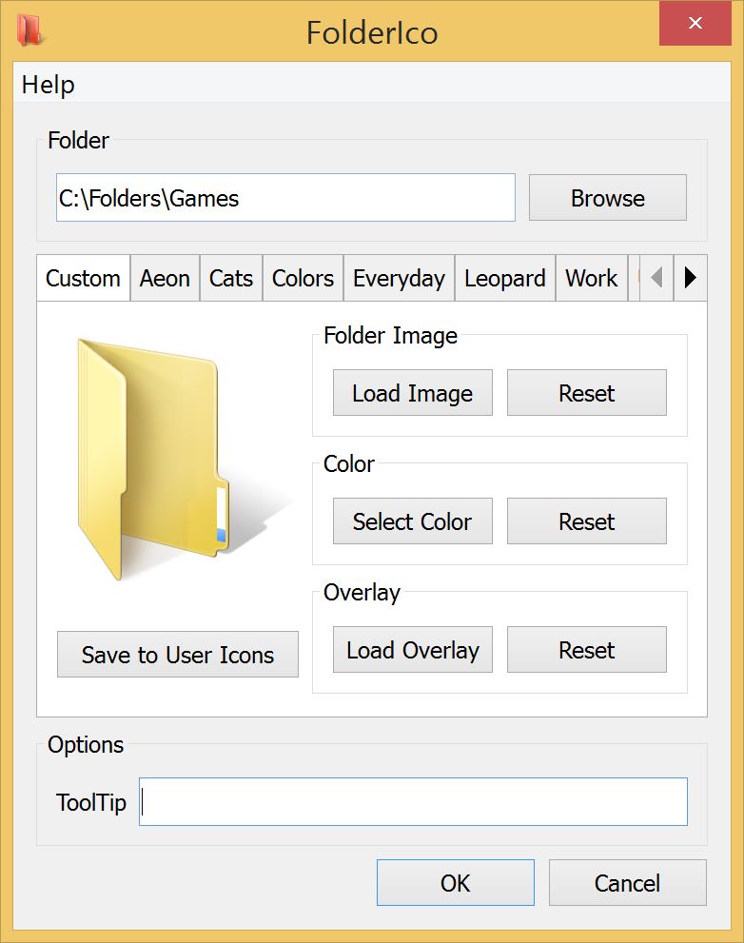The height and width of the screenshot is (943, 744).
Task: Reset the Folder Image
Action: pyautogui.click(x=586, y=393)
